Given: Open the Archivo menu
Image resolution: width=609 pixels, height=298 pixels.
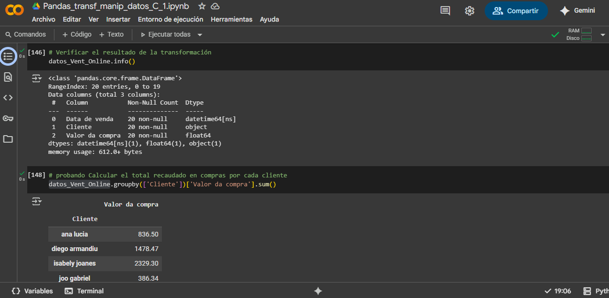Looking at the screenshot, I should [x=44, y=19].
